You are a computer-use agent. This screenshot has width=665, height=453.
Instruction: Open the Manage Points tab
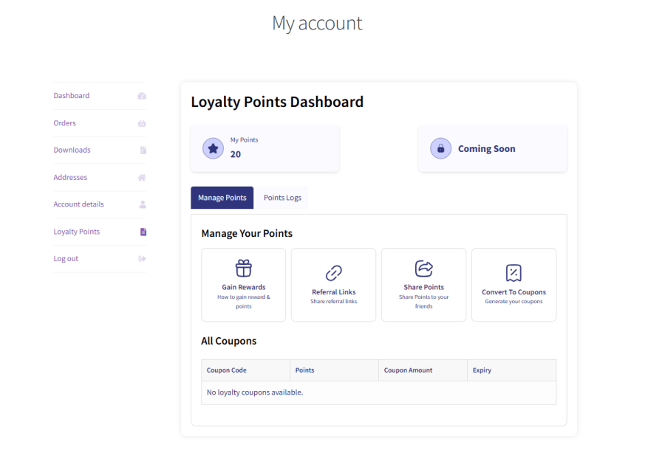pos(222,197)
